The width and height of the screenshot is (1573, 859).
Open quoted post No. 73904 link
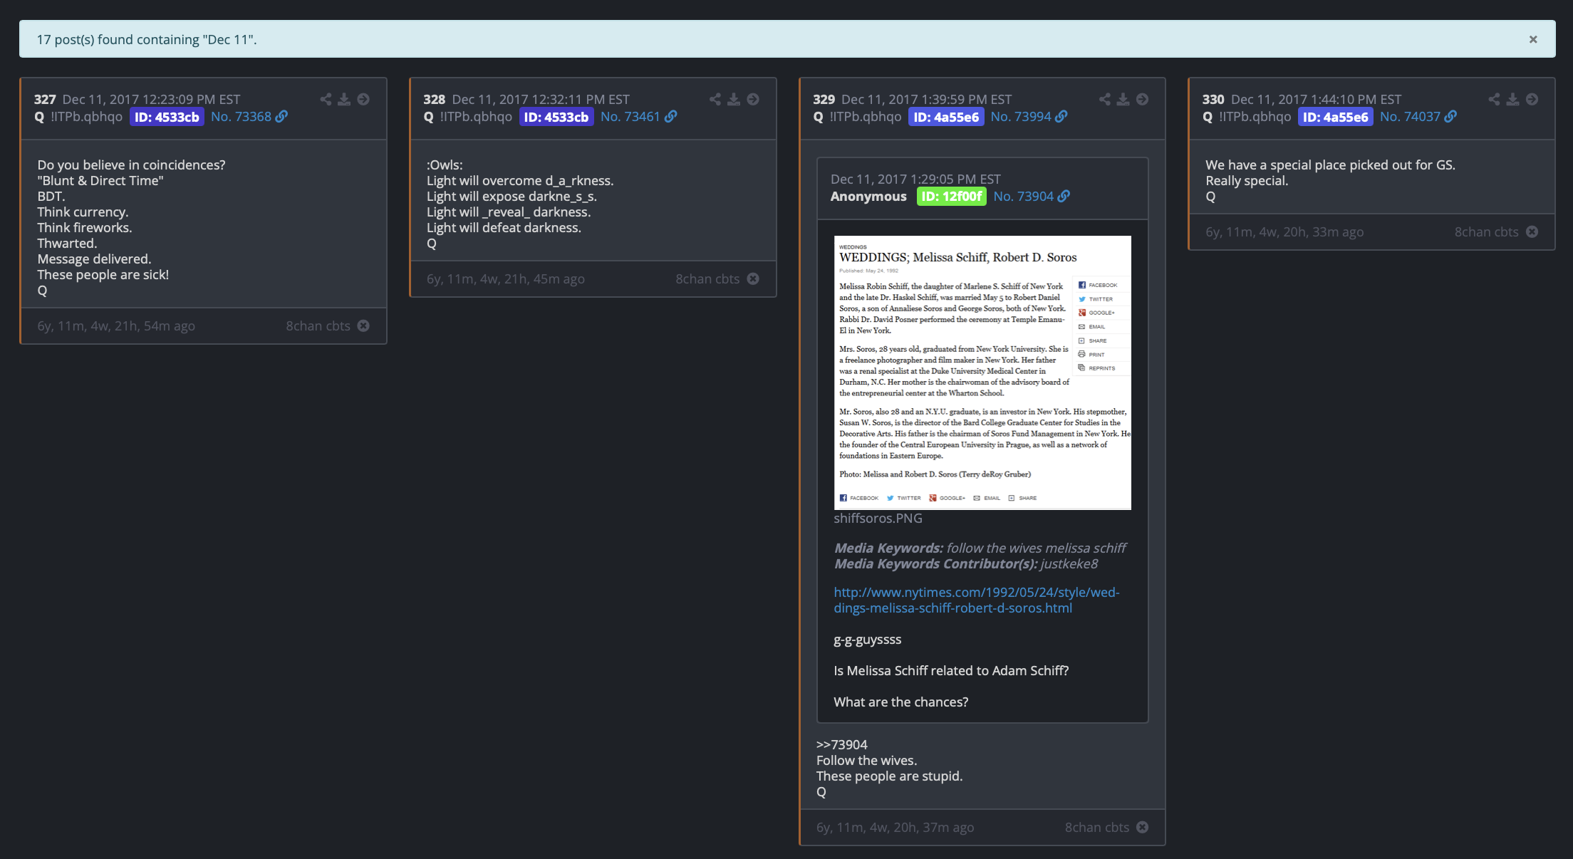[x=1024, y=196]
